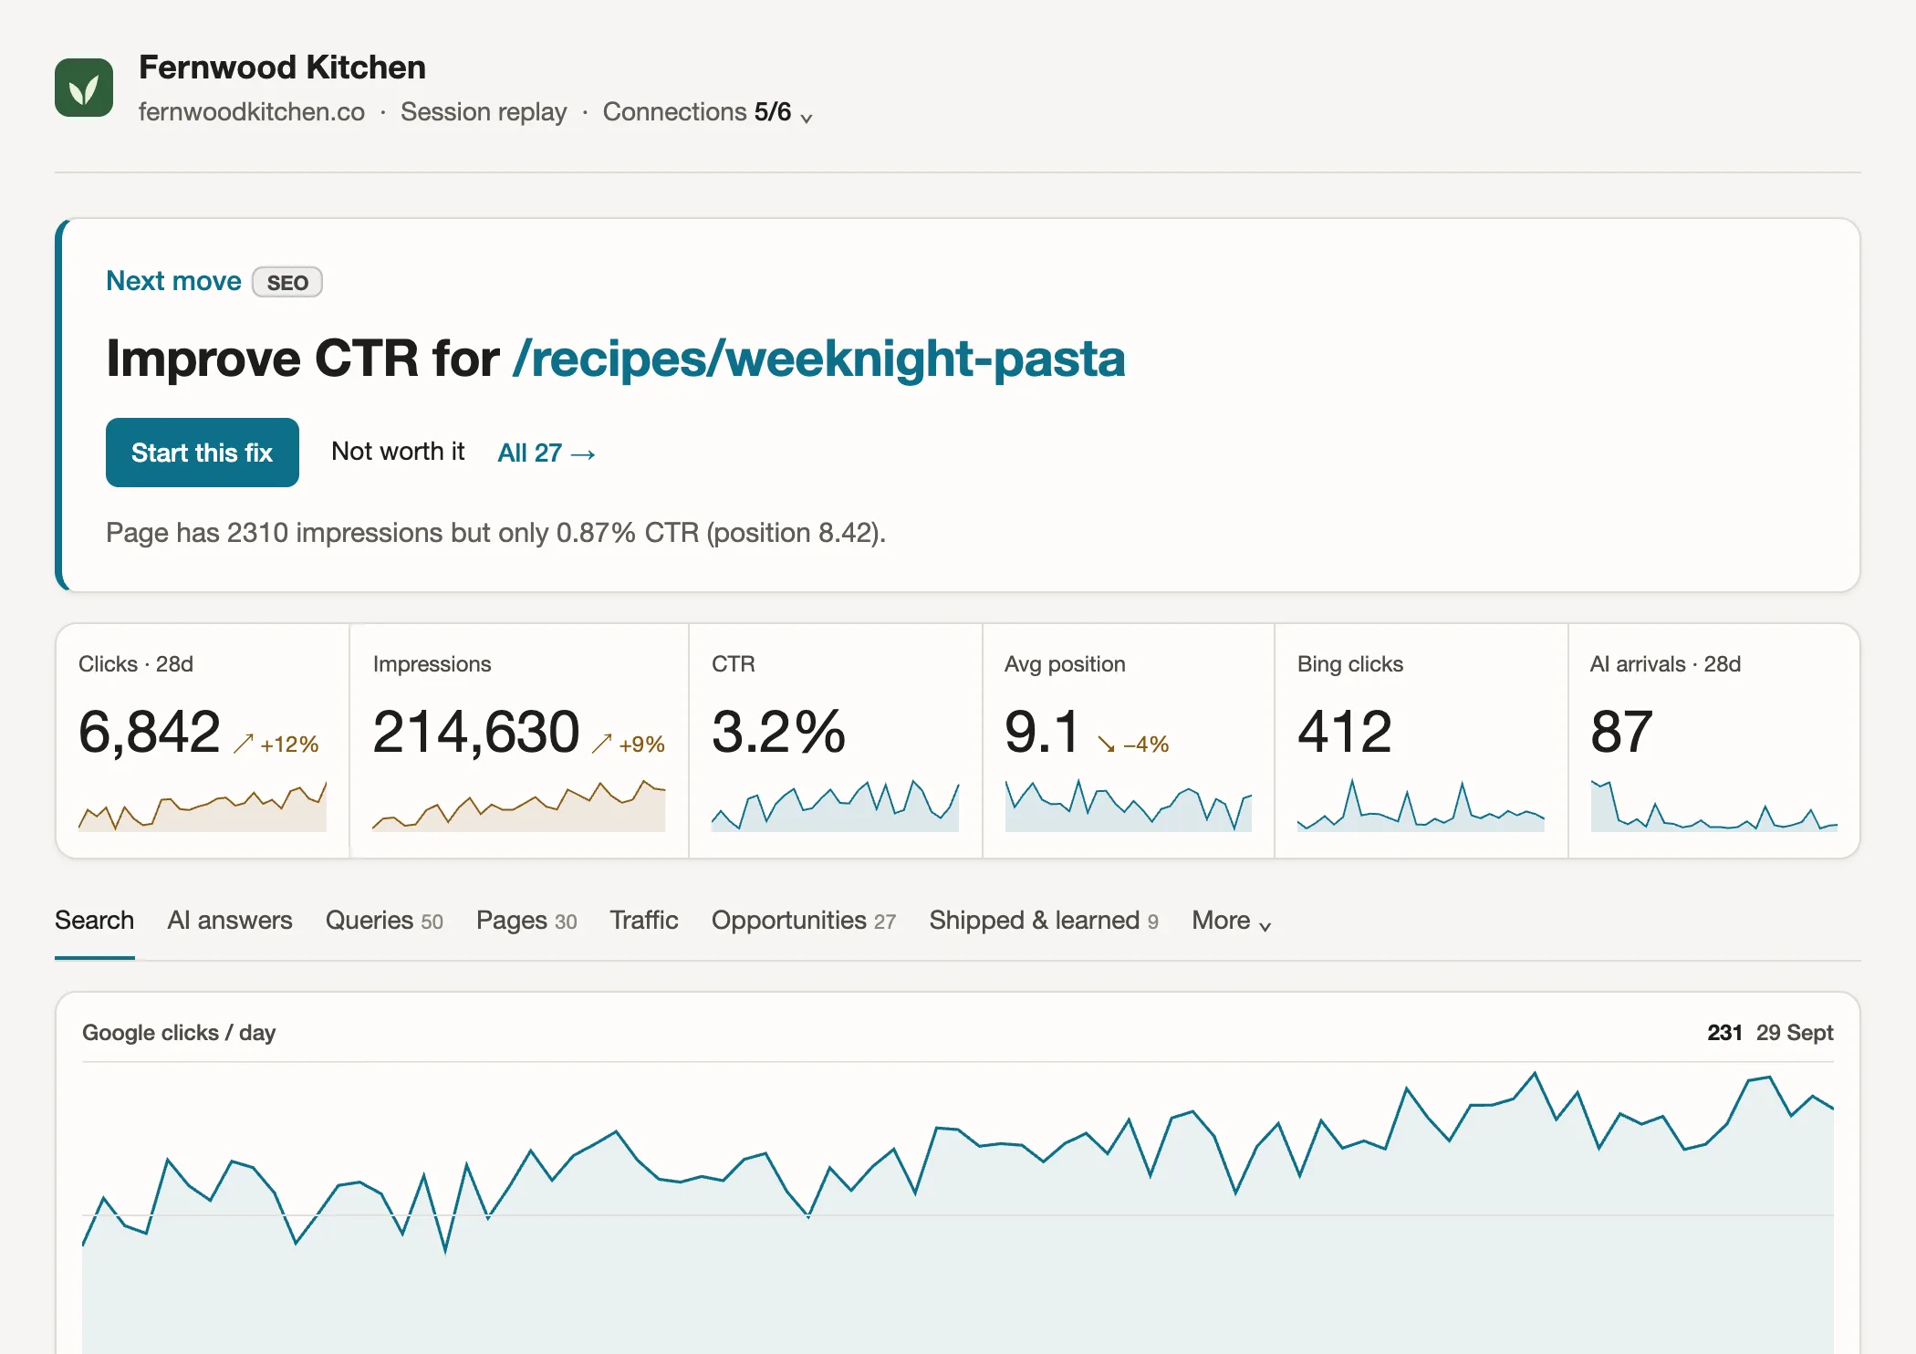This screenshot has height=1354, width=1916.
Task: Click the CTR sparkline chart
Action: point(835,806)
